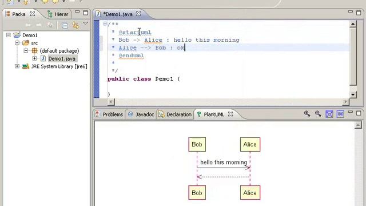The height and width of the screenshot is (206, 366).
Task: Click editor vertical scrollbar down arrow
Action: pos(353,94)
